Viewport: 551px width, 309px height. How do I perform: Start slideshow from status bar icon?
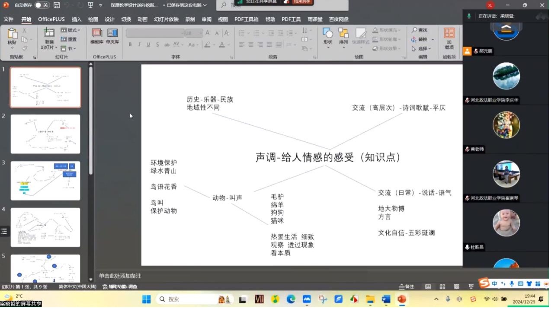click(x=471, y=287)
